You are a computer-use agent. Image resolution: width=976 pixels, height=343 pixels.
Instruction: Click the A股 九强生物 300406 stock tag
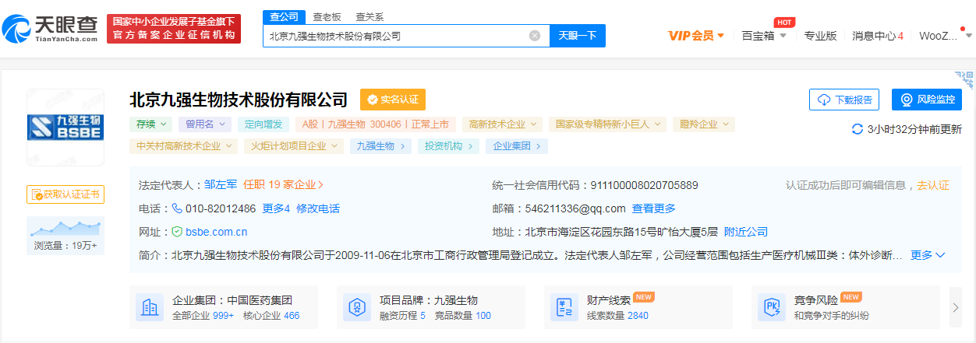point(376,124)
